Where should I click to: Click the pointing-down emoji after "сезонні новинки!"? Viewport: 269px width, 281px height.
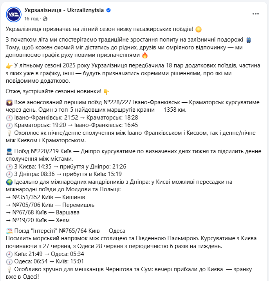point(106,92)
